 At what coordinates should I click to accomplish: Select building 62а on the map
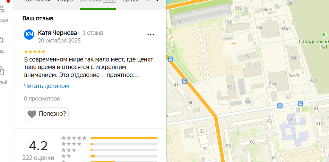pyautogui.click(x=231, y=87)
